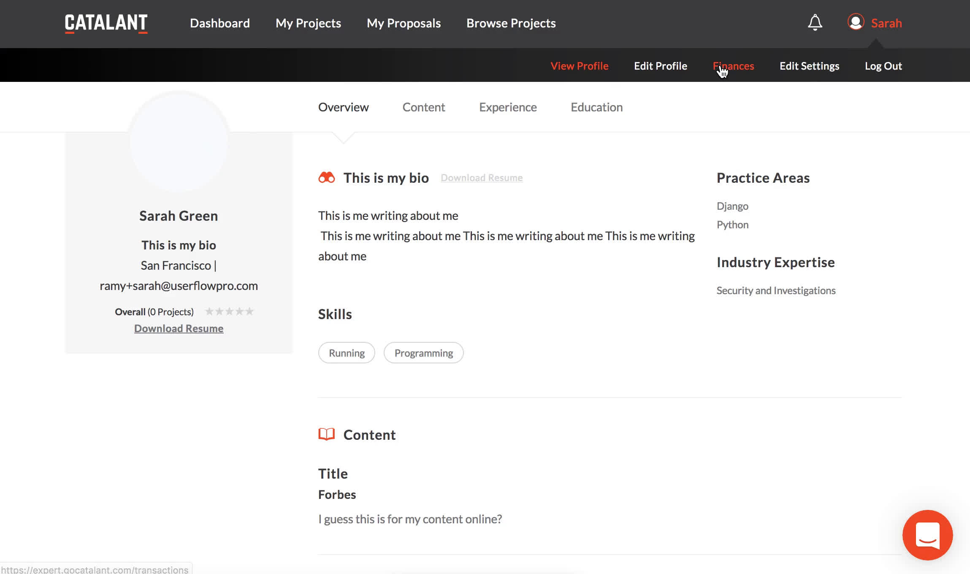Toggle the Programming skills tag
The width and height of the screenshot is (970, 574).
click(x=423, y=352)
